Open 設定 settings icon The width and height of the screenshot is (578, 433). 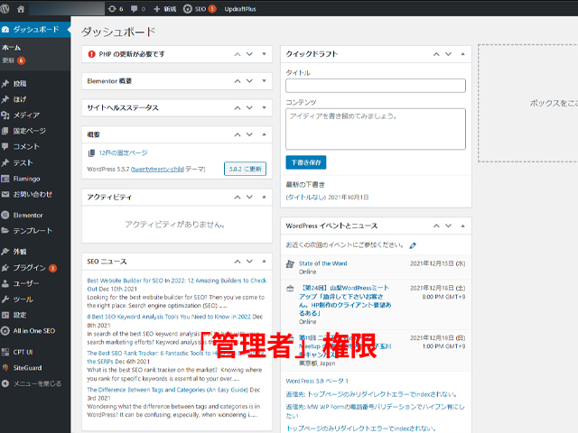(5, 315)
